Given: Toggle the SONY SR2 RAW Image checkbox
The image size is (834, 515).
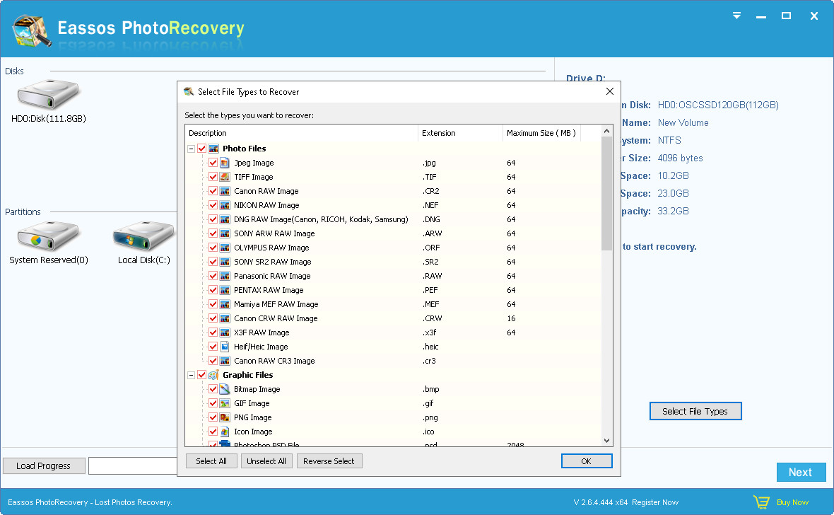Looking at the screenshot, I should (x=213, y=262).
